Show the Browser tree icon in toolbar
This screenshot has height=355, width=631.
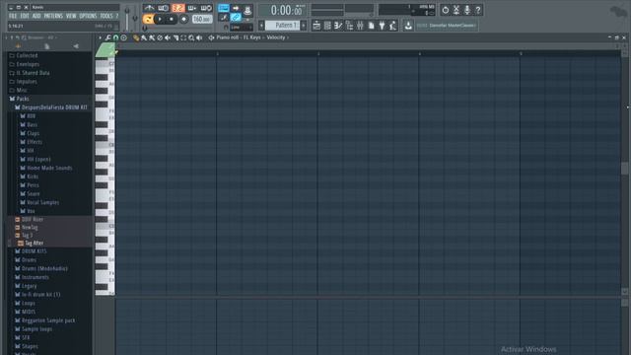coord(349,26)
